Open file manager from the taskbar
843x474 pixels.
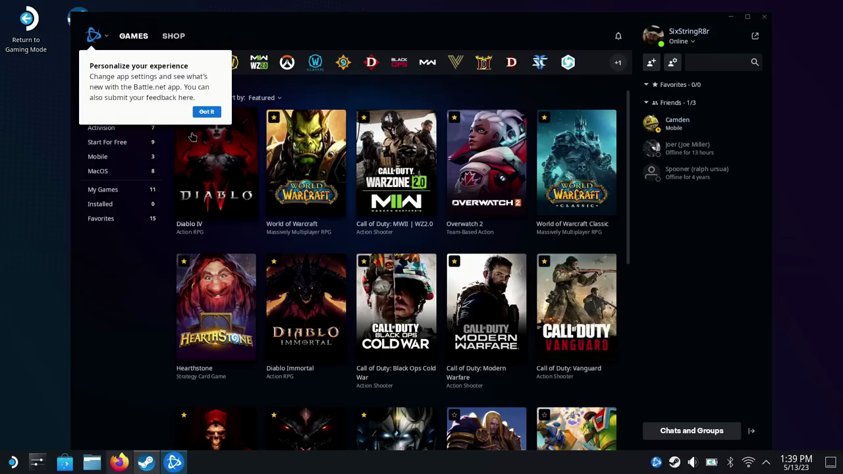tap(92, 462)
